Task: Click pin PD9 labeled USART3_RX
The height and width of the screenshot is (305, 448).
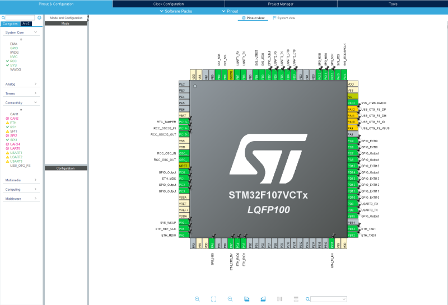Action: coord(353,204)
